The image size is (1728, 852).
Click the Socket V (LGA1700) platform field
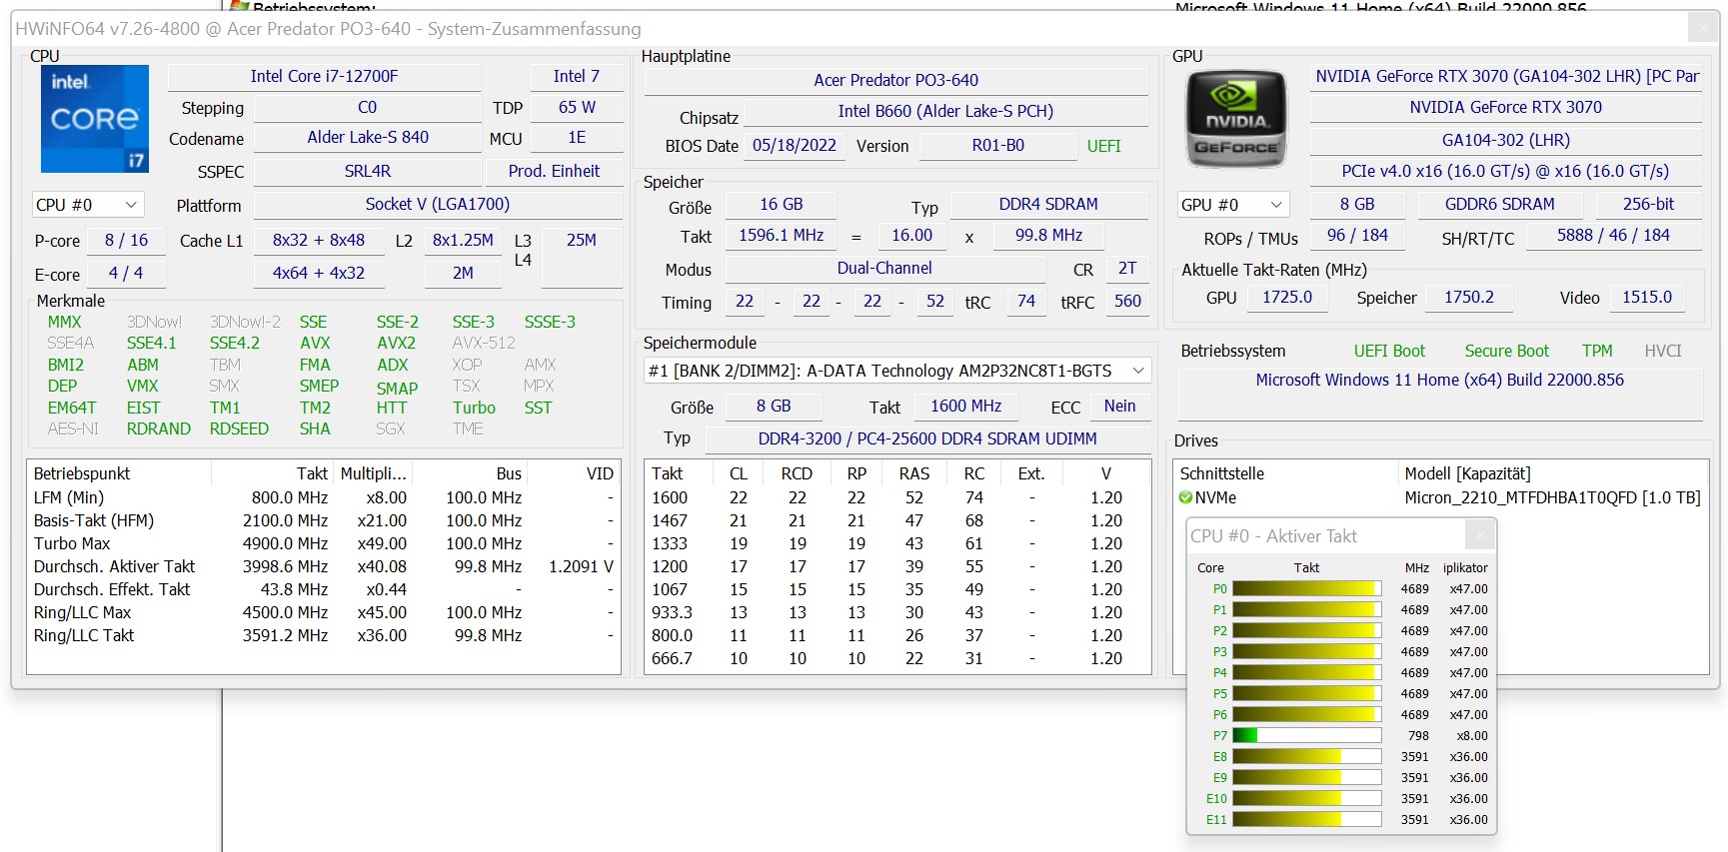coord(438,205)
